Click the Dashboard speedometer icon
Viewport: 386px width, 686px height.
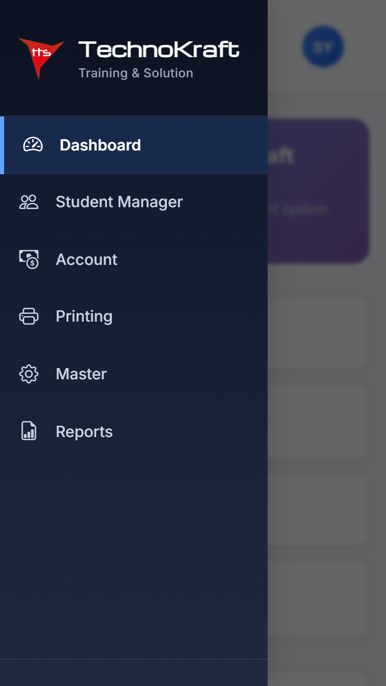(x=33, y=145)
